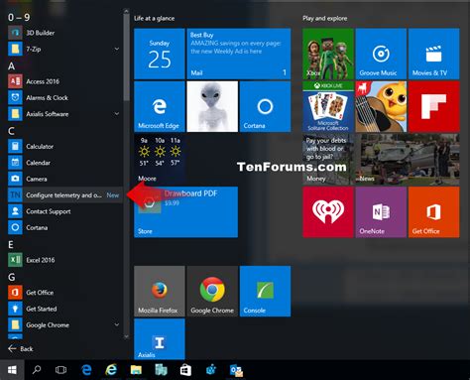The height and width of the screenshot is (380, 470).
Task: Open the Mail tile showing Best Buy
Action: (239, 54)
